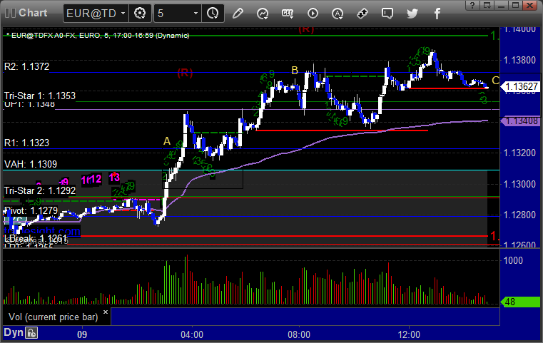Image resolution: width=543 pixels, height=343 pixels.
Task: Select the R1: 1.1323 label
Action: pos(26,143)
